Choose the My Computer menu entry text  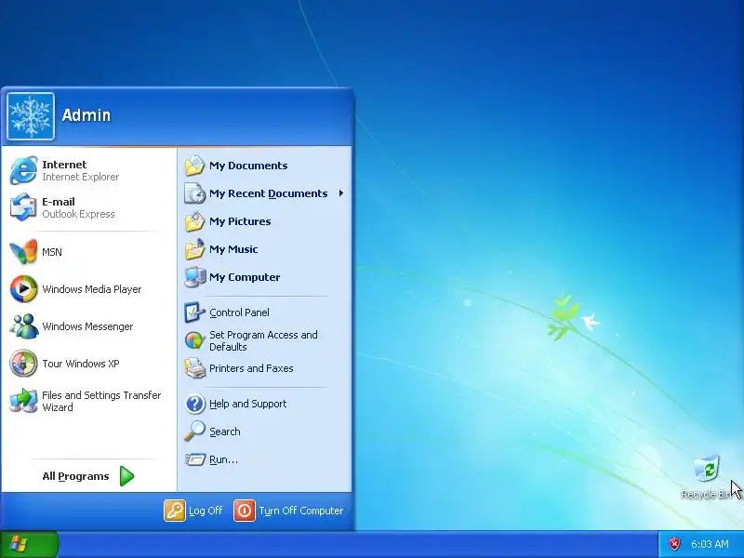[245, 277]
